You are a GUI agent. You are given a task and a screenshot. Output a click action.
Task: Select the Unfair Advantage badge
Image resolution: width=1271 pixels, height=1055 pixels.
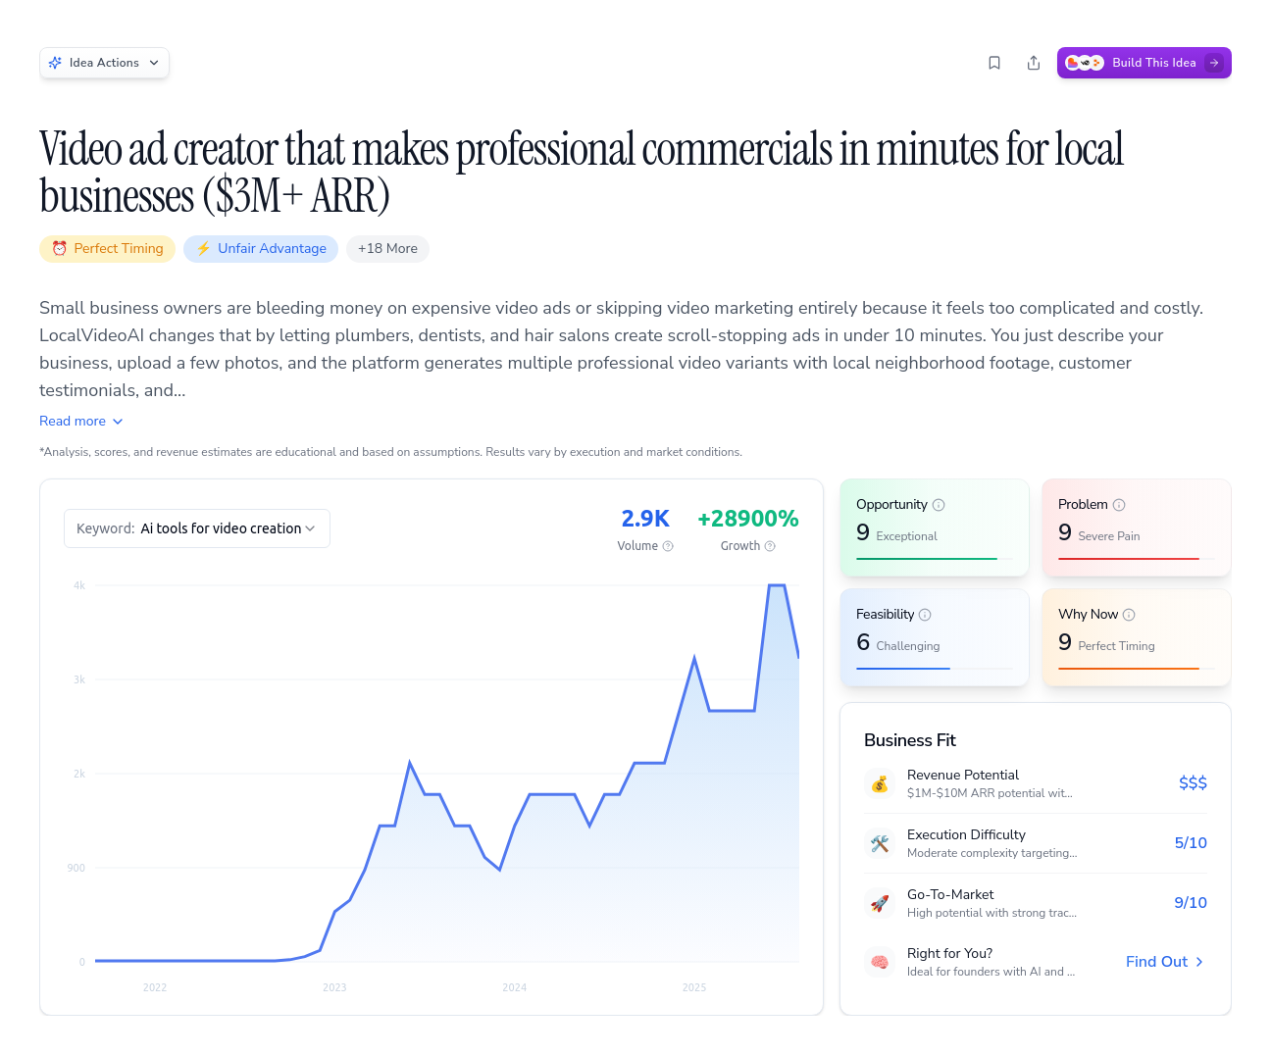tap(261, 248)
